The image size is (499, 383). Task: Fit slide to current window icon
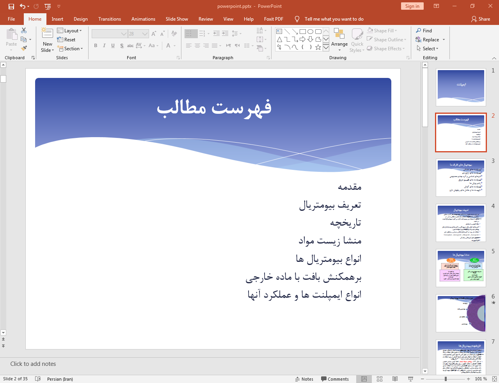pos(494,379)
